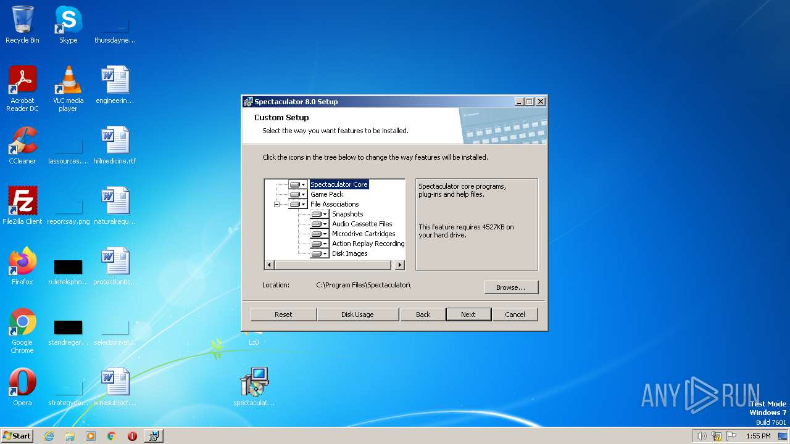The image size is (790, 444).
Task: Click the Action Center flag tray icon
Action: coord(731,436)
